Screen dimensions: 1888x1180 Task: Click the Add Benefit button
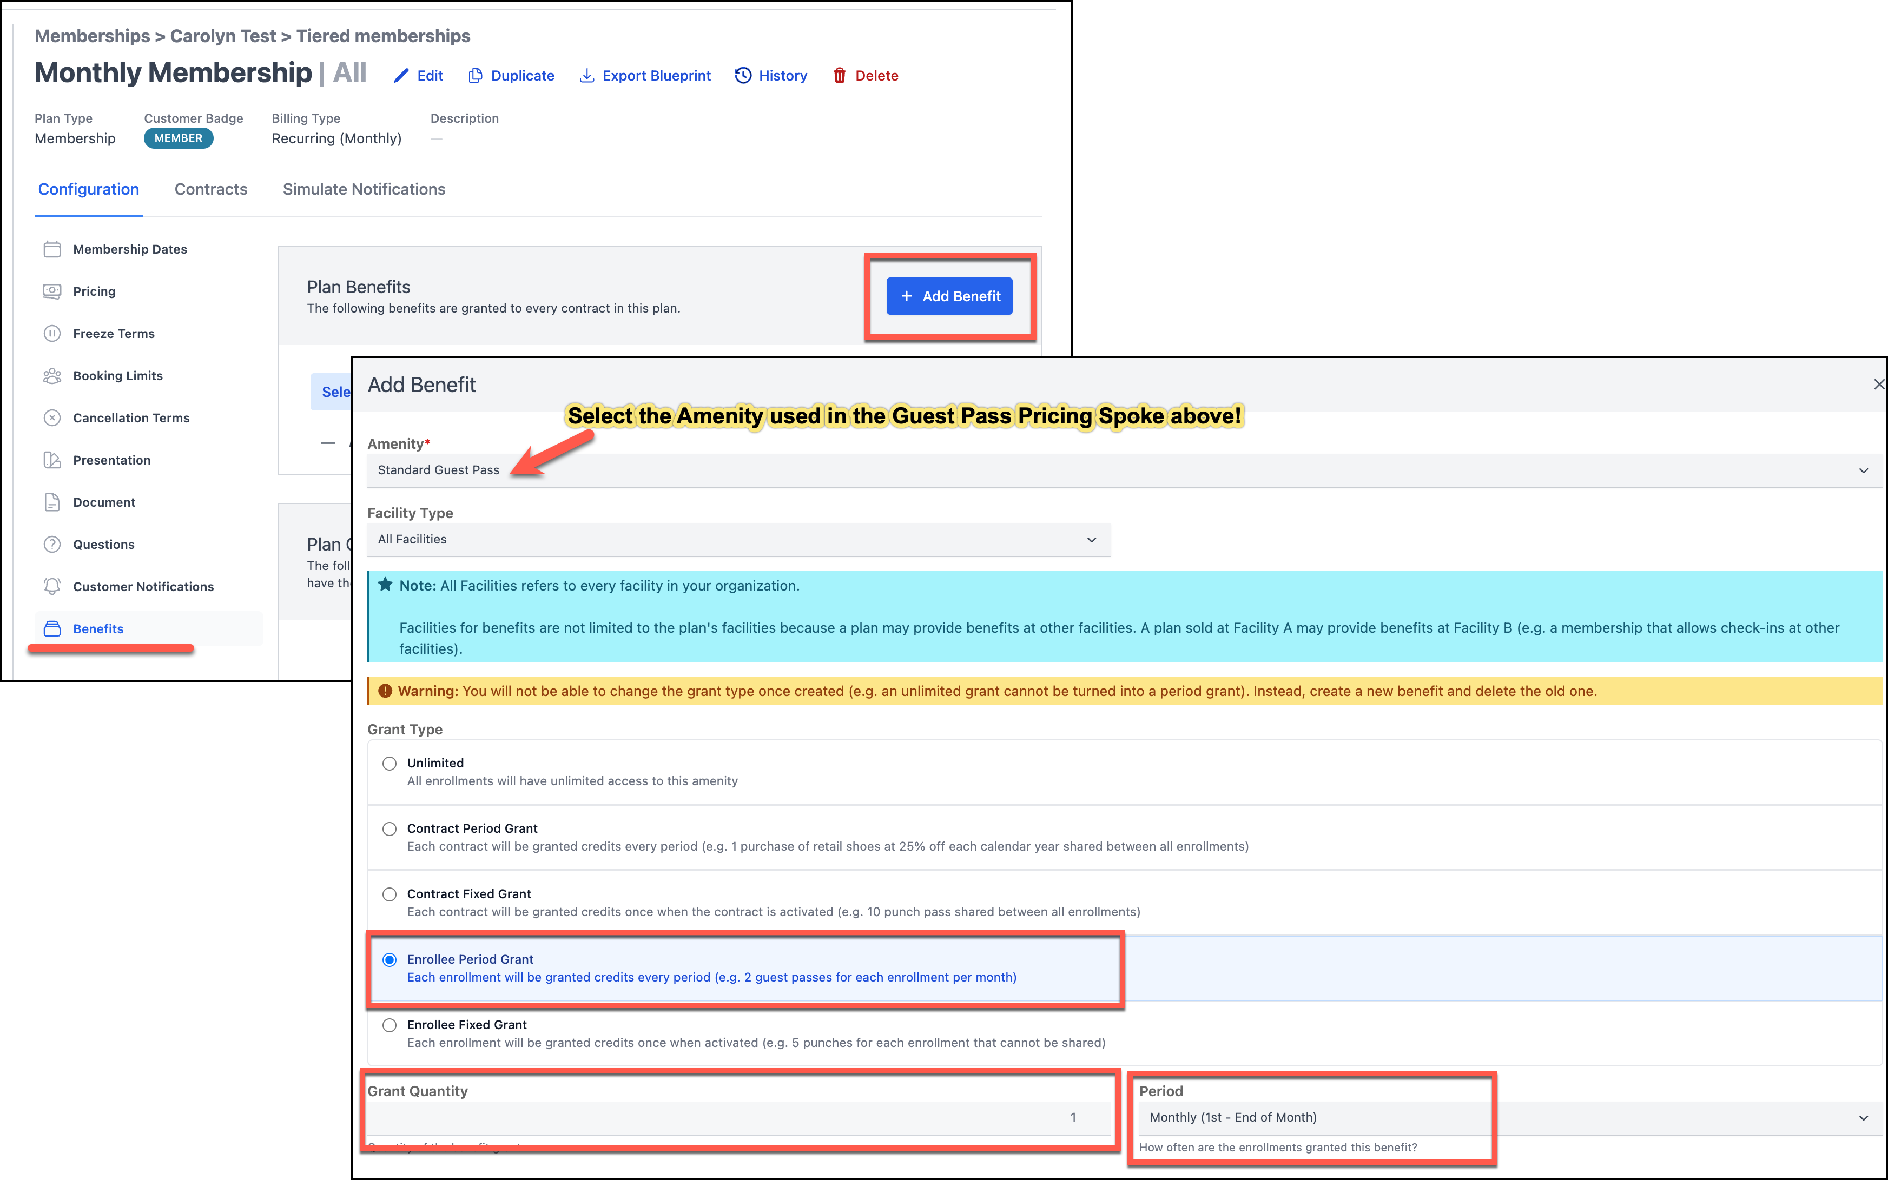click(x=949, y=296)
